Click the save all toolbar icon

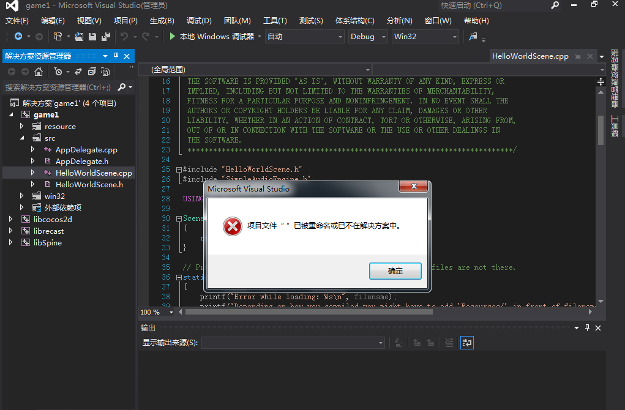106,37
